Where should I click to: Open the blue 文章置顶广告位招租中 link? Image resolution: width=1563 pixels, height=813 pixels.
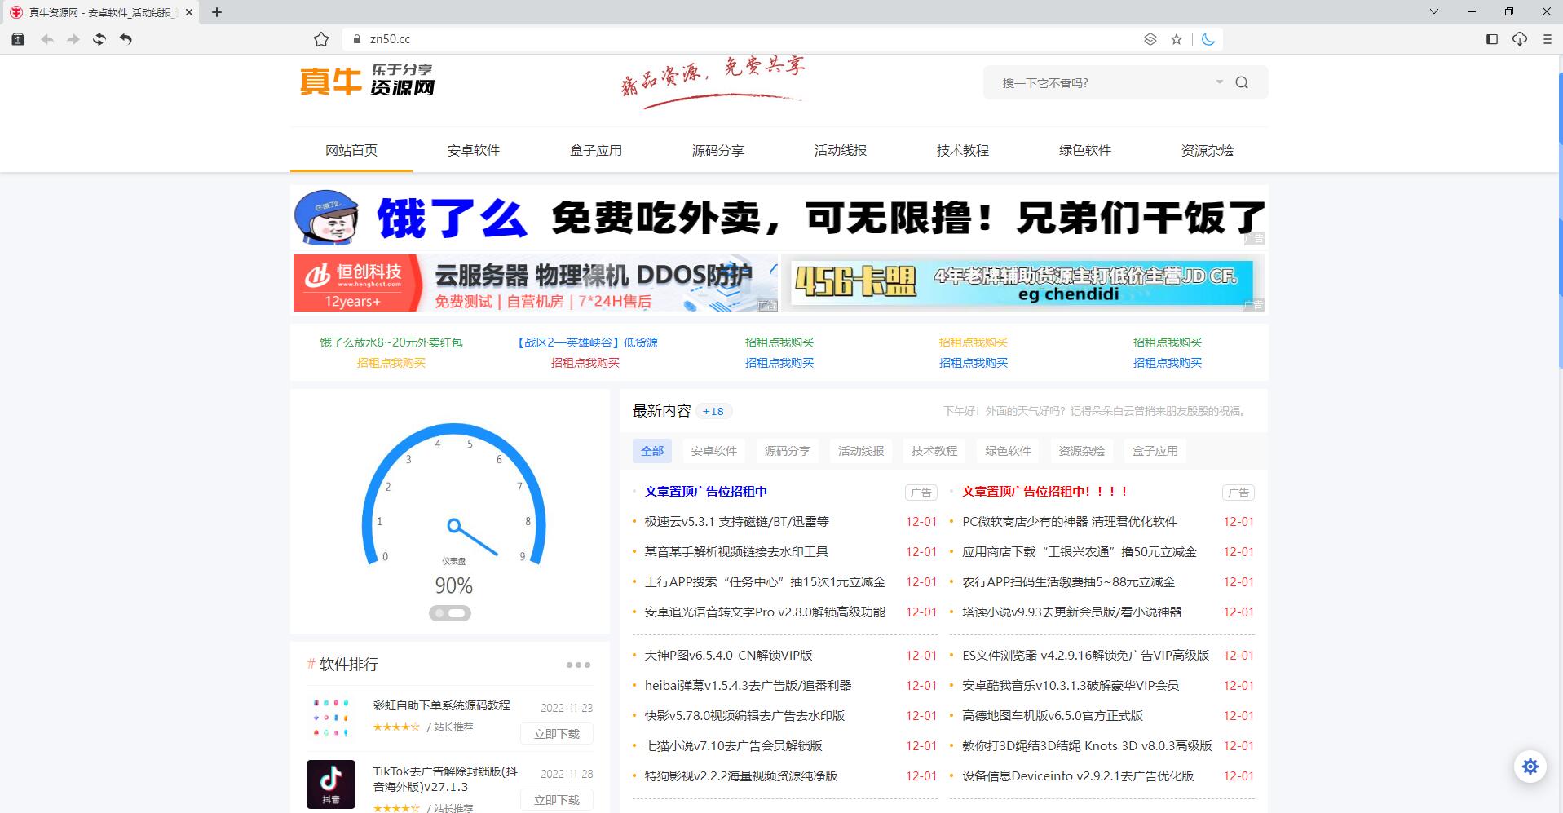pos(706,492)
